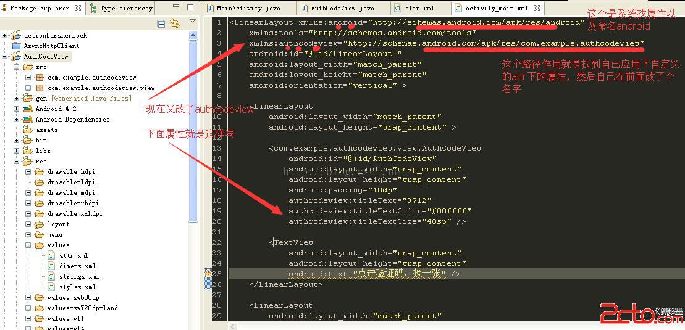
Task: Click the actionbarsherlock project icon
Action: [15, 35]
